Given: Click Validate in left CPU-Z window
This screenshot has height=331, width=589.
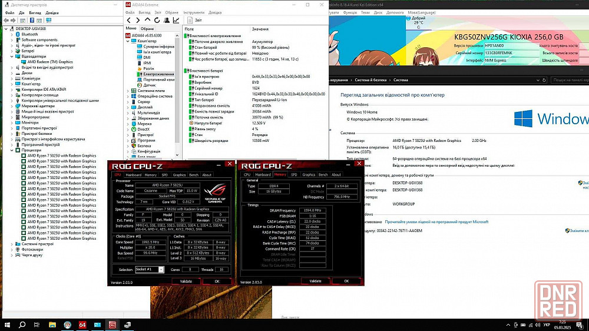Looking at the screenshot, I should (x=186, y=282).
